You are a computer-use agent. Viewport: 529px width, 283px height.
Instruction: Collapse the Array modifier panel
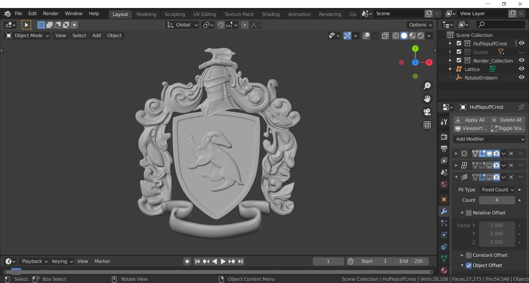coord(456,177)
